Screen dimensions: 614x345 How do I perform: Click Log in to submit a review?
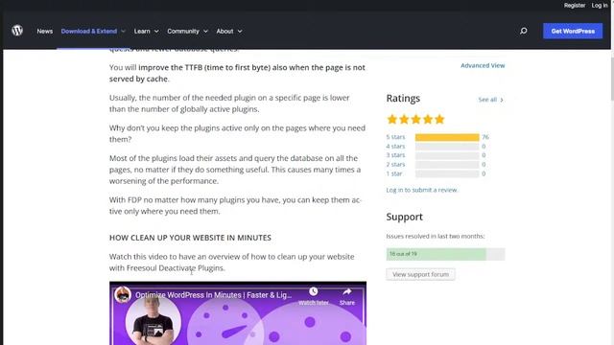click(422, 190)
